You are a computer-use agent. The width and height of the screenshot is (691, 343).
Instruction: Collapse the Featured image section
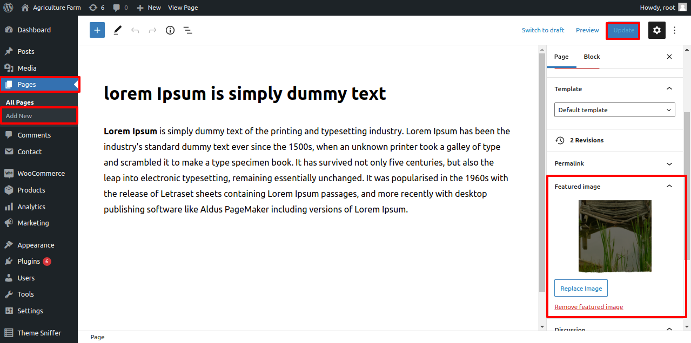pos(669,187)
